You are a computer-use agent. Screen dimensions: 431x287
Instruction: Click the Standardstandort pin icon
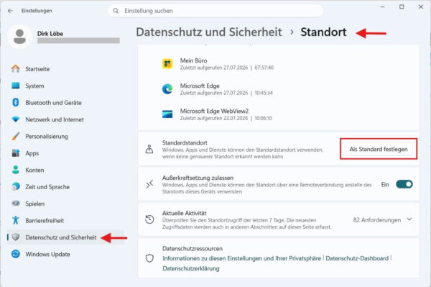tap(149, 149)
